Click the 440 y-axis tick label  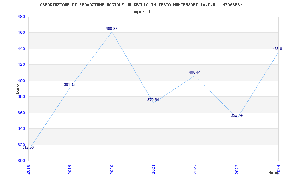point(21,49)
